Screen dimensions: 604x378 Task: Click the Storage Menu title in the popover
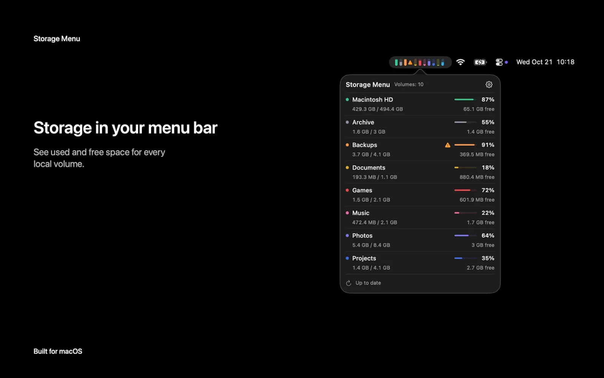[368, 85]
